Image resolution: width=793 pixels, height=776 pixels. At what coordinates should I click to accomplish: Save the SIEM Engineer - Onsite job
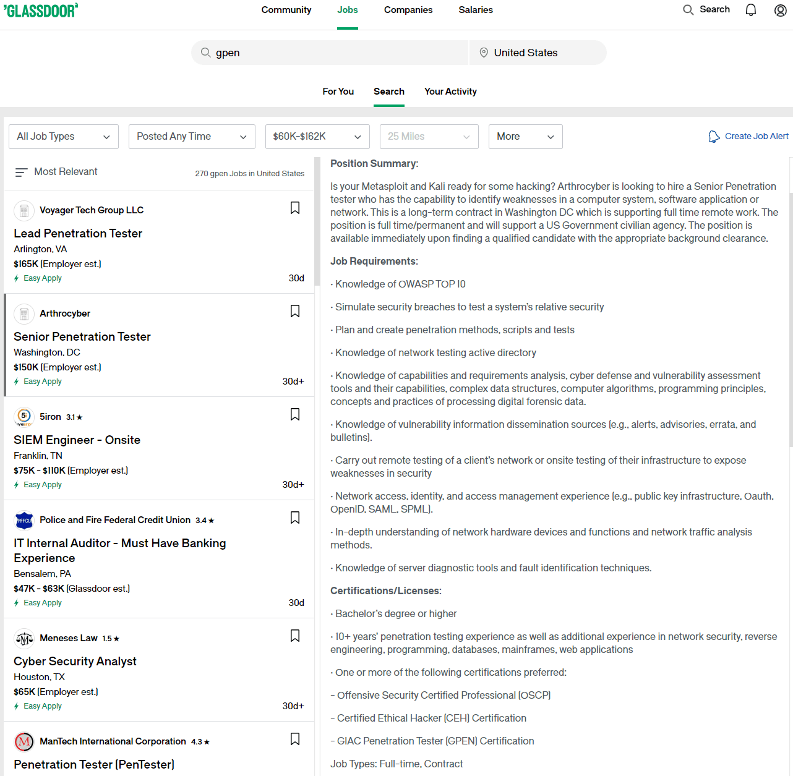tap(295, 414)
